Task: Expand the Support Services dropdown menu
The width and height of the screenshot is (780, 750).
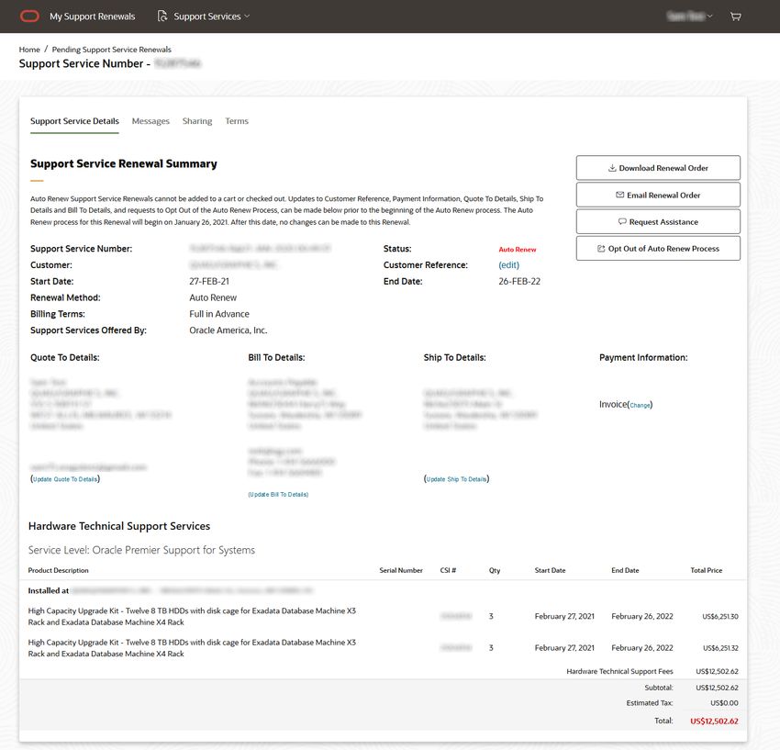Action: 211,17
